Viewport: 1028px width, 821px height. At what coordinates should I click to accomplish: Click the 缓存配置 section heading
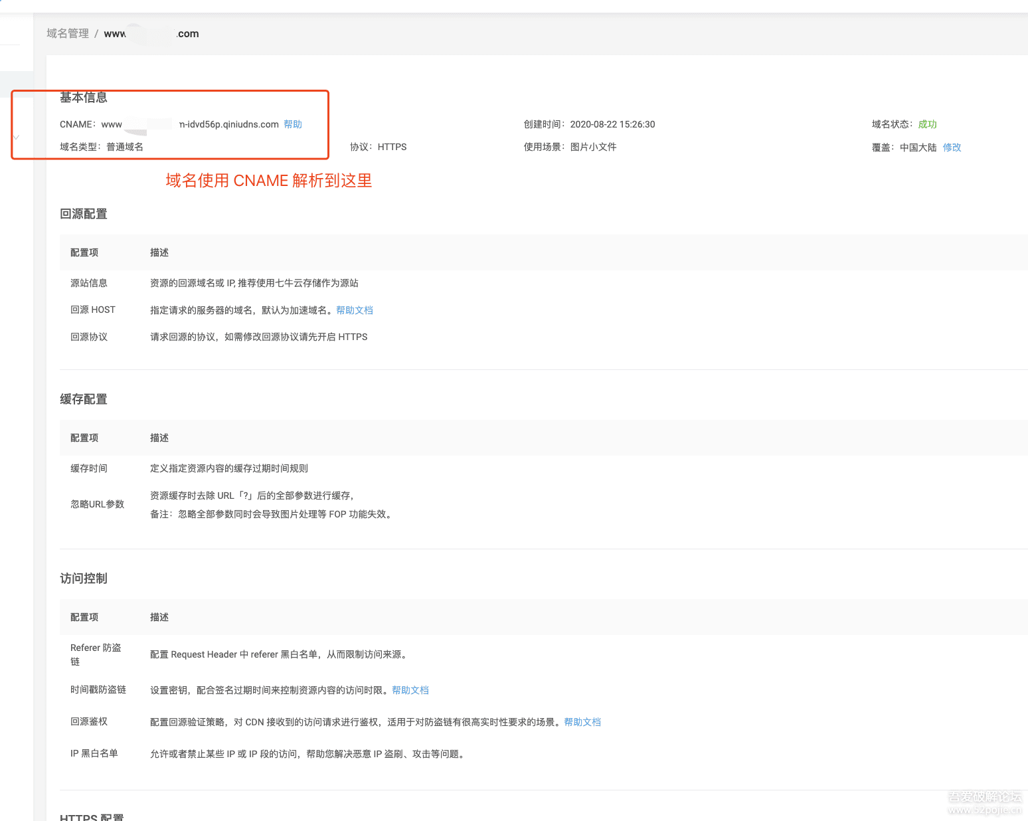(x=84, y=399)
